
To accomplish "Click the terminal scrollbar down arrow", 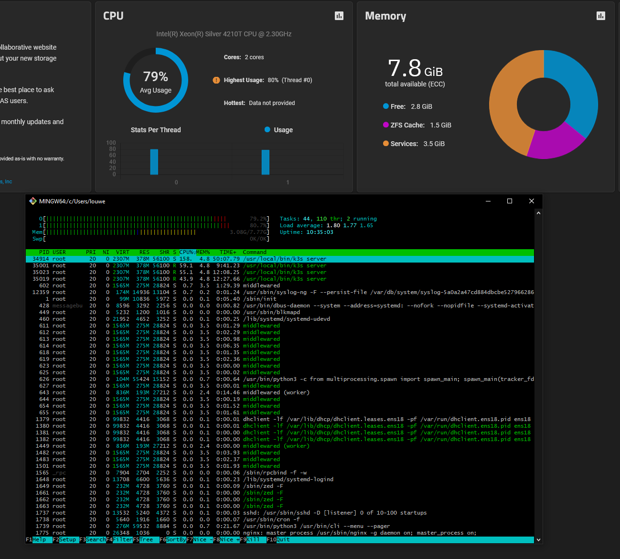I will pos(538,540).
